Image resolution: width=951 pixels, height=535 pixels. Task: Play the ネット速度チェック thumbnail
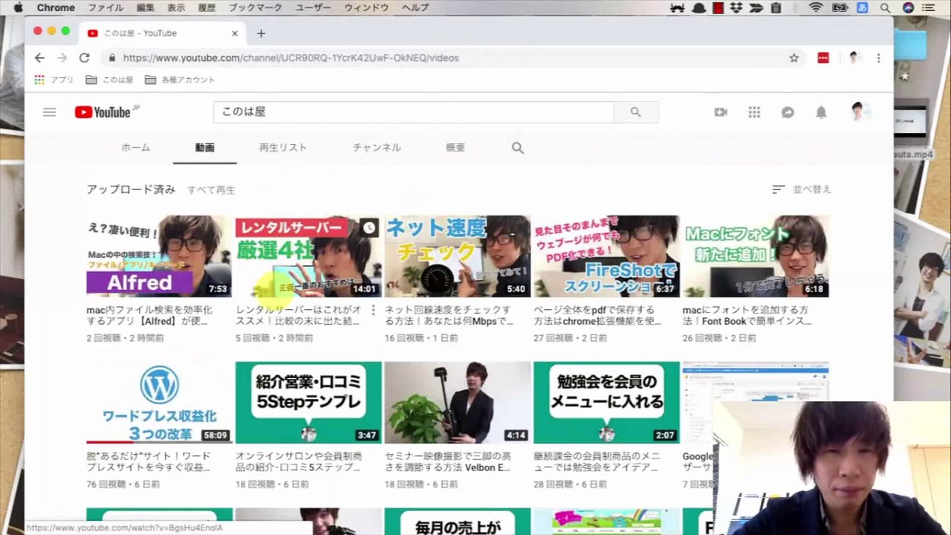[458, 256]
